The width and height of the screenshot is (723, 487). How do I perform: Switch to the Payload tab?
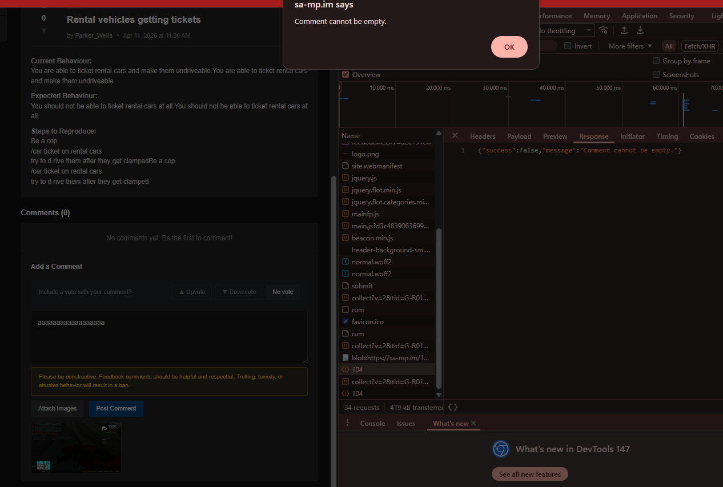click(x=519, y=136)
